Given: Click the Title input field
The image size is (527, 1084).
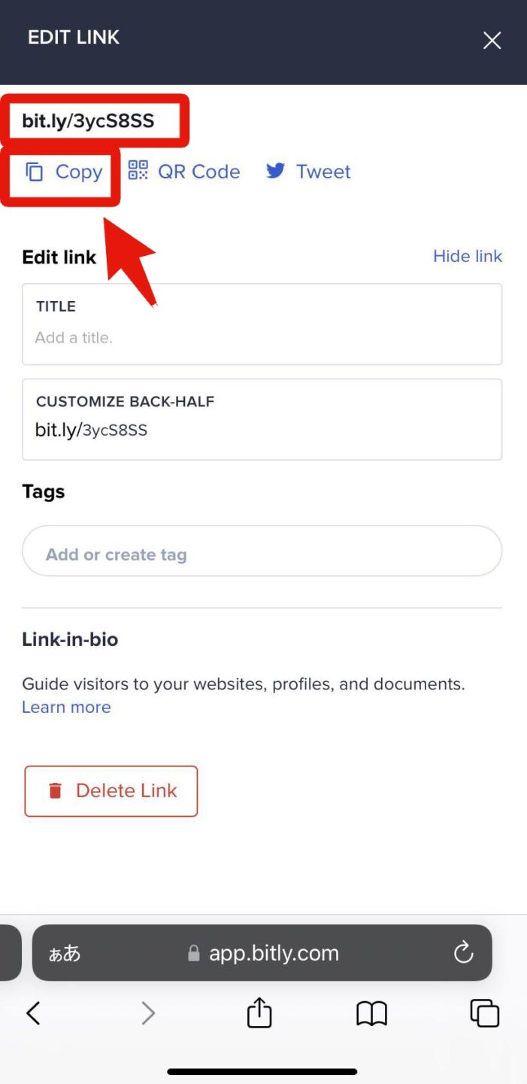Looking at the screenshot, I should (x=262, y=337).
